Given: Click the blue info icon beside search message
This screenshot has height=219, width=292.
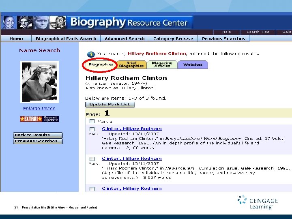Looking at the screenshot, I should click(91, 54).
